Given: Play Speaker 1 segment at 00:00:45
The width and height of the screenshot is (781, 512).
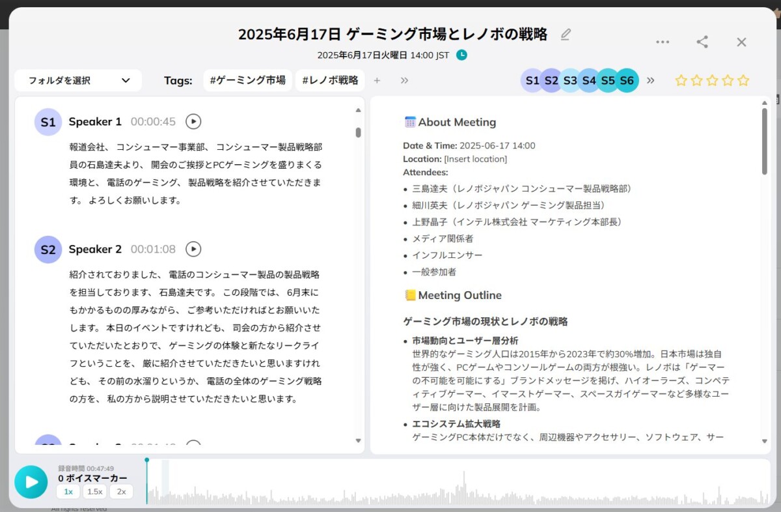Looking at the screenshot, I should (193, 121).
